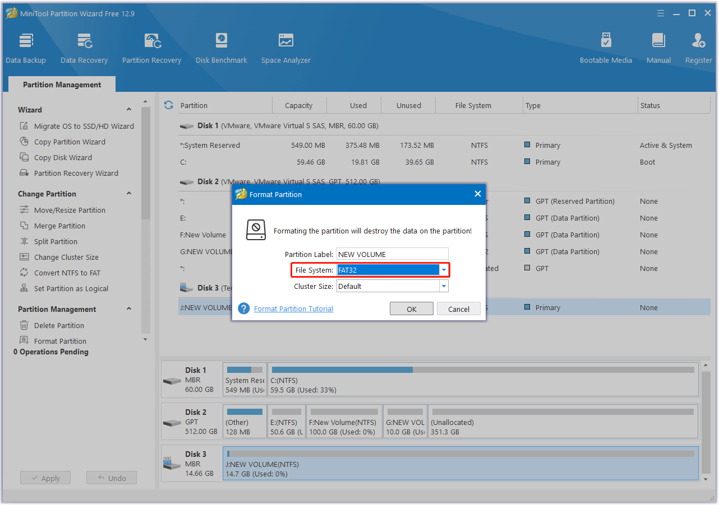Start Copy Partition Wizard
Screen dimensions: 719x505
coord(63,142)
